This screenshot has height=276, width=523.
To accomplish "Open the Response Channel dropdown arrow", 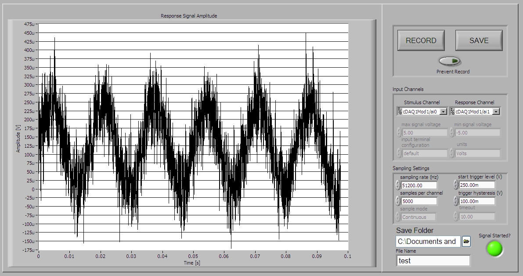I will coord(496,112).
